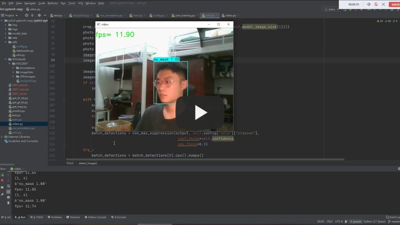Screen dimensions: 400x225
Task: Click the editor horizontal scrollbar
Action: click(205, 160)
